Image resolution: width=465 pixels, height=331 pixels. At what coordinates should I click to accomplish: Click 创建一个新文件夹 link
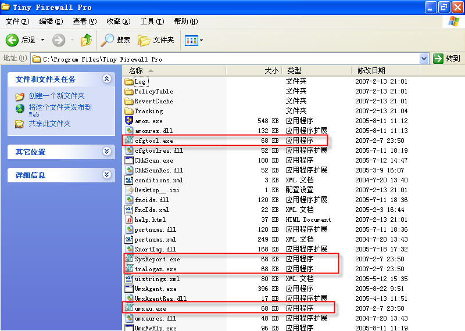(56, 96)
